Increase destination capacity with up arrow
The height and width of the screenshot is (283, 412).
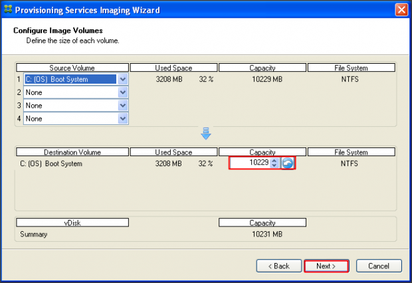point(274,160)
